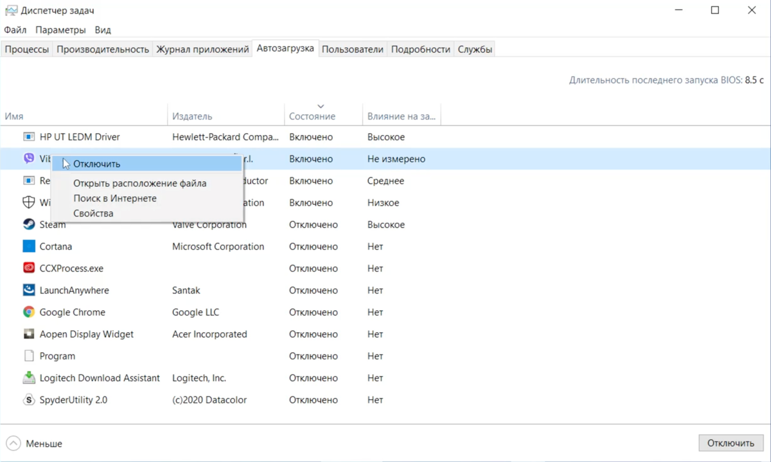Click the Отключить button at bottom right
771x462 pixels.
[731, 443]
